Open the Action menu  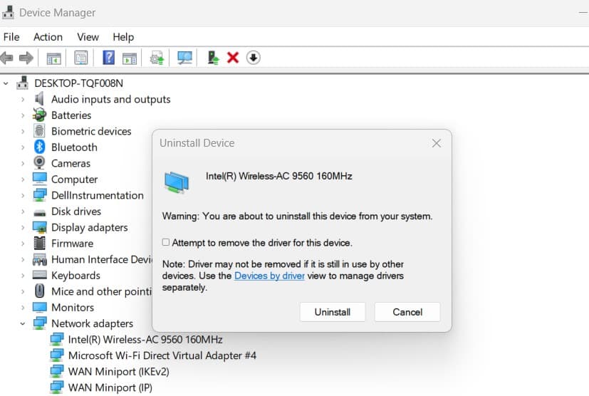point(48,37)
